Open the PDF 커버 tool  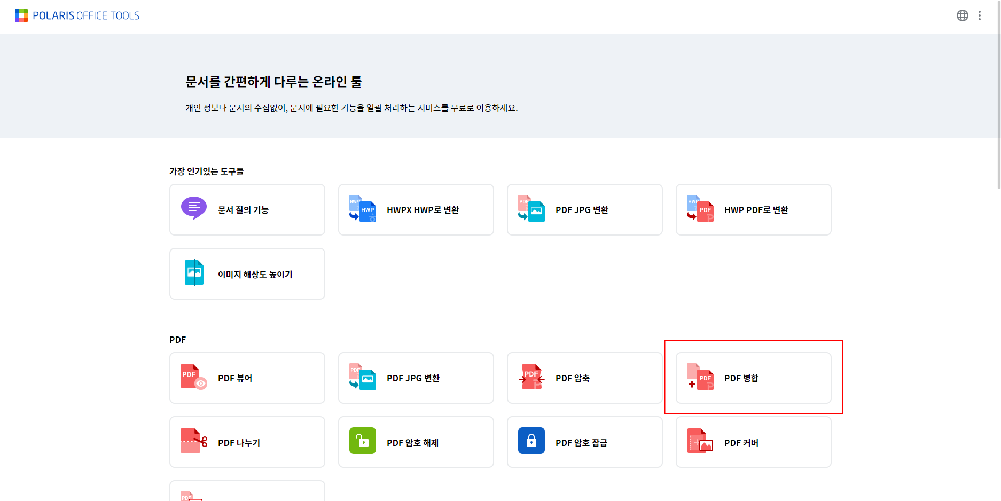(754, 442)
